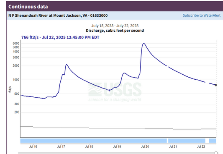Click the 300 y-axis label
The width and height of the screenshot is (223, 154).
tap(17, 104)
